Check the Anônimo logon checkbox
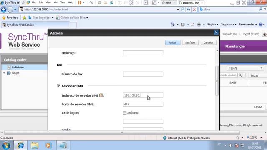 (125, 112)
